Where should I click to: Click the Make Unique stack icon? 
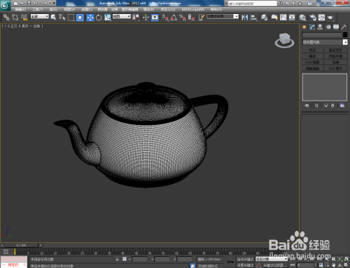[x=326, y=106]
